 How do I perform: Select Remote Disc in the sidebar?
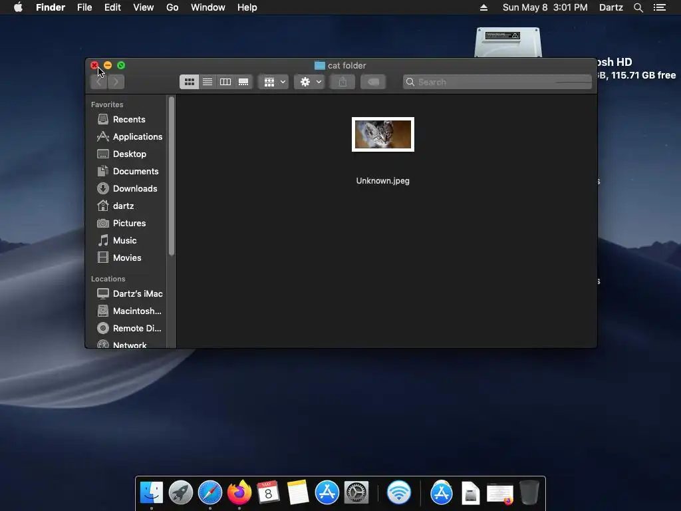[x=128, y=329]
